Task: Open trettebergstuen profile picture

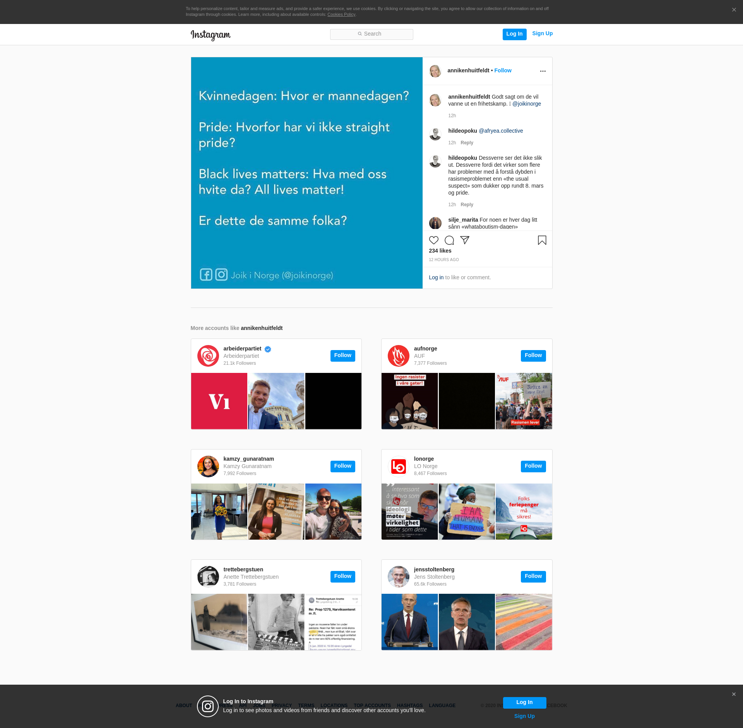Action: pyautogui.click(x=208, y=577)
